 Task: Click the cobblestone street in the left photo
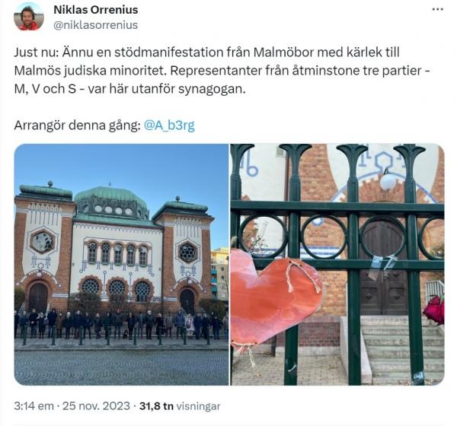pos(121,367)
